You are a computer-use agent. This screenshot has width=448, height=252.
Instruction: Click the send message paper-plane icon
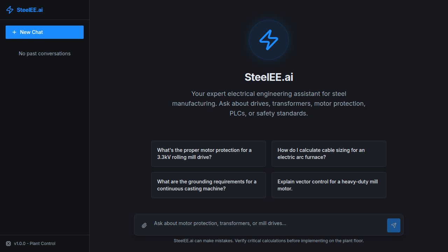(x=393, y=225)
